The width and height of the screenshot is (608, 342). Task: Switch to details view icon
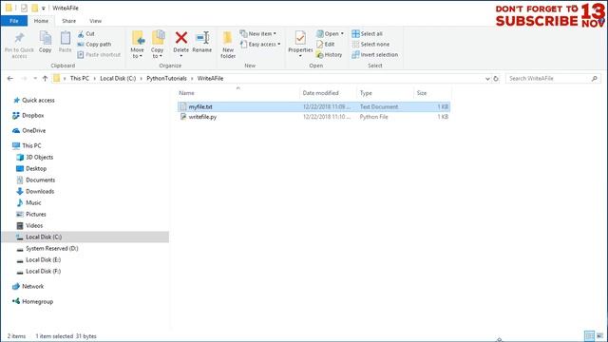(x=589, y=335)
